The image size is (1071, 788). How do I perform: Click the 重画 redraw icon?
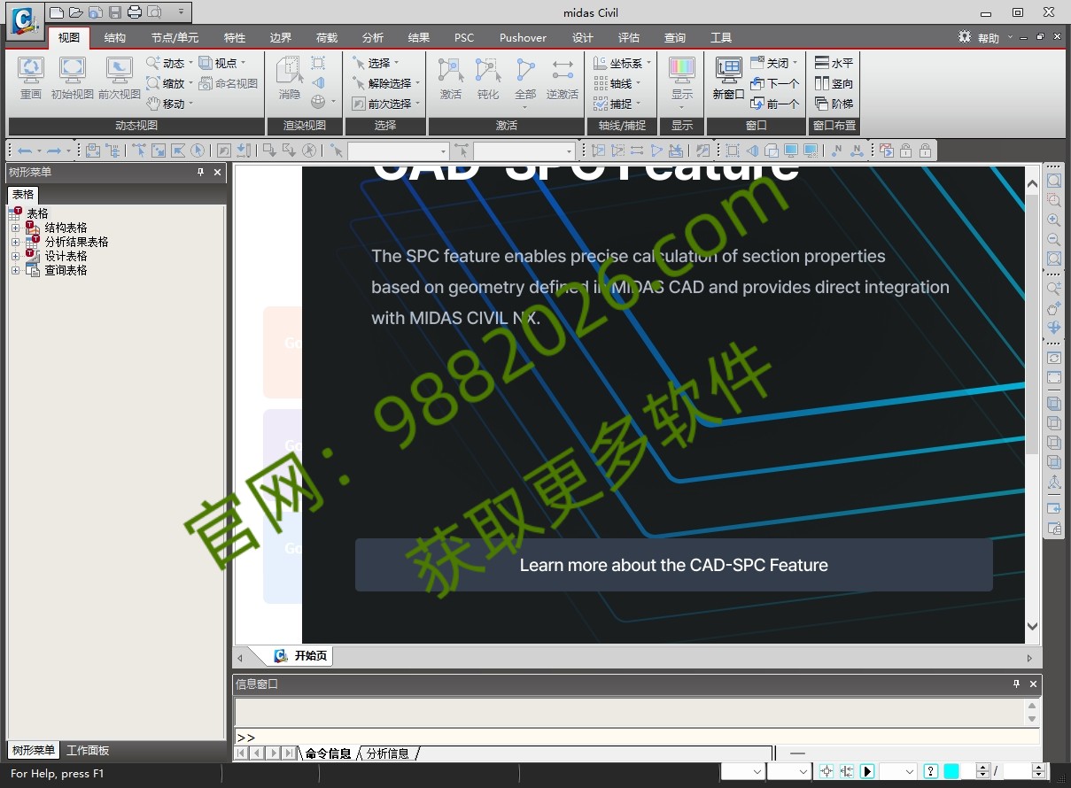(x=31, y=70)
